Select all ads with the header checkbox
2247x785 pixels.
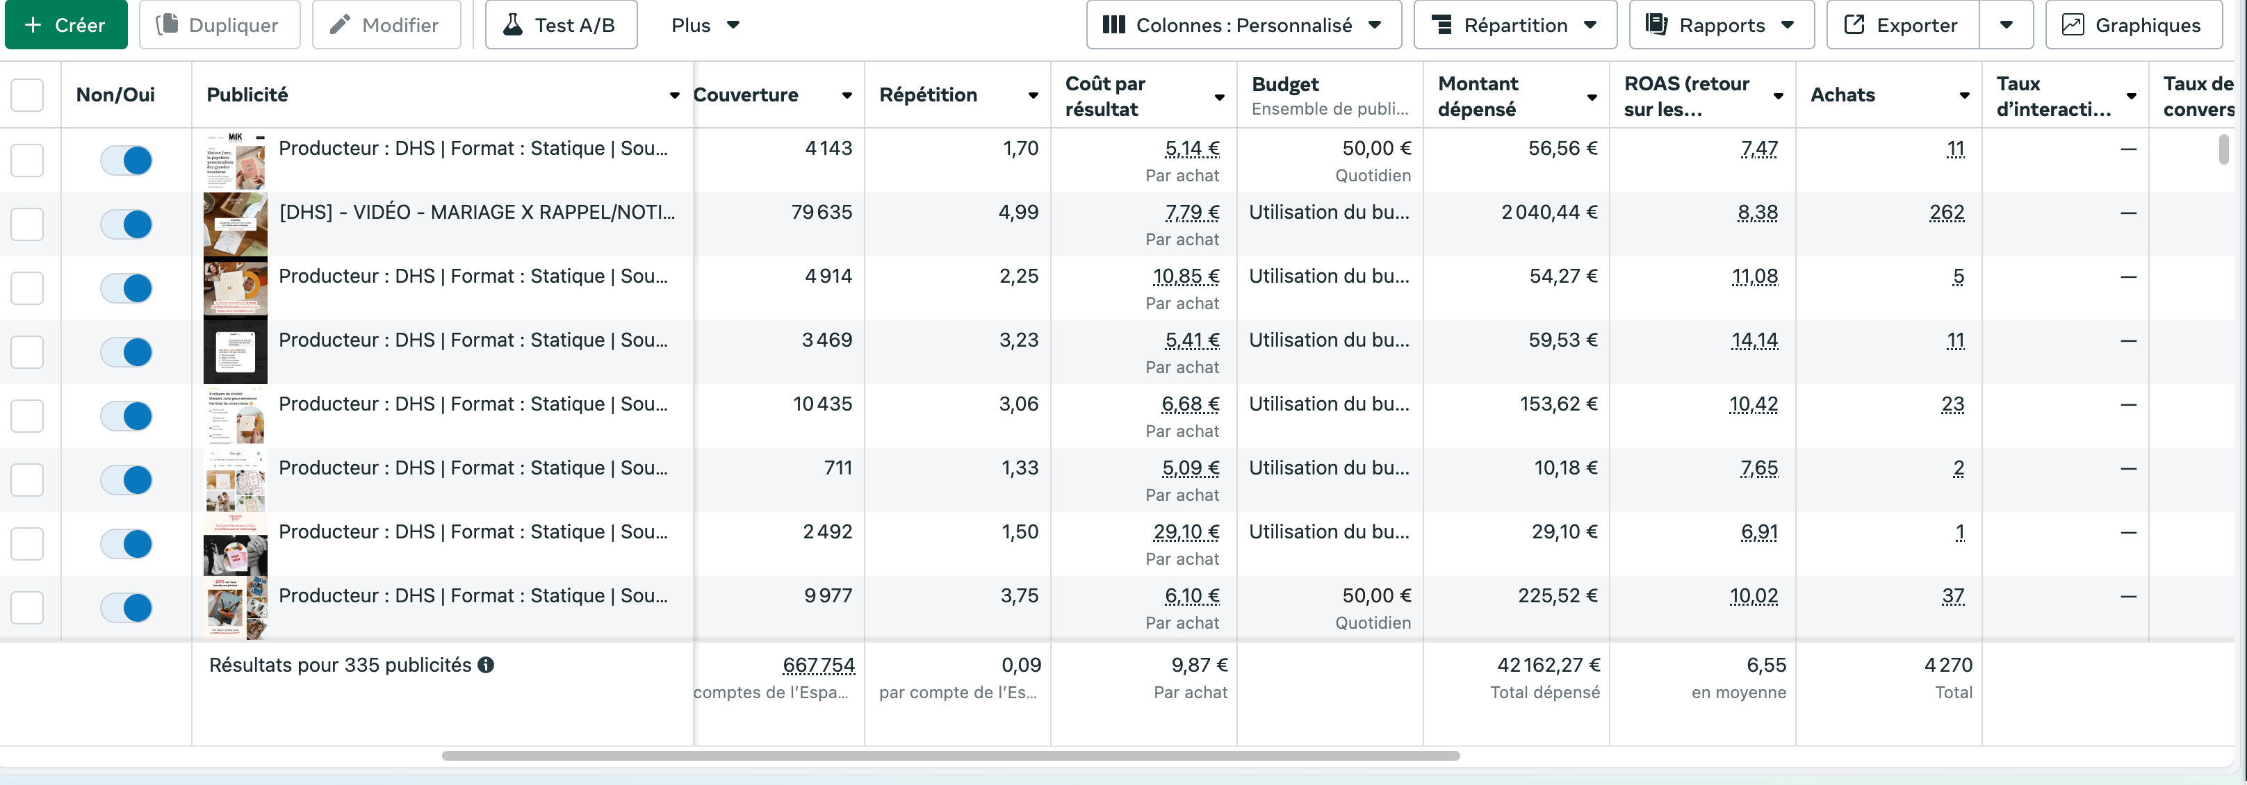(x=27, y=94)
